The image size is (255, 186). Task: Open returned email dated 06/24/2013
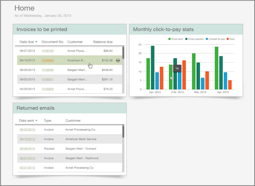coord(26,130)
